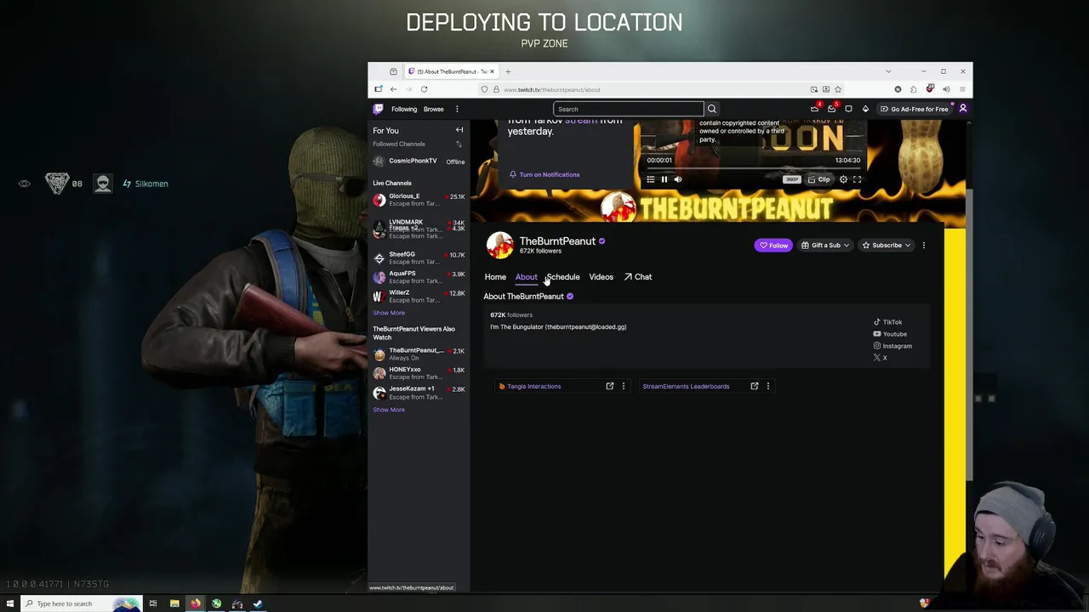This screenshot has width=1089, height=612.
Task: Open the user account avatar menu
Action: [963, 109]
